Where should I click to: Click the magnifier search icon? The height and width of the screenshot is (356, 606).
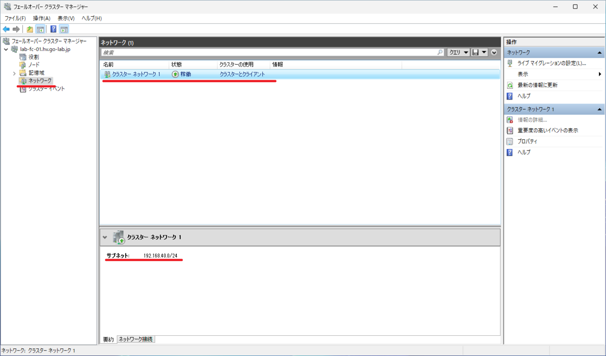pyautogui.click(x=440, y=52)
